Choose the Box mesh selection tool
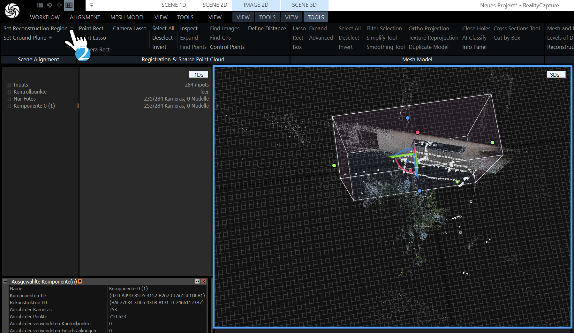 pyautogui.click(x=297, y=47)
